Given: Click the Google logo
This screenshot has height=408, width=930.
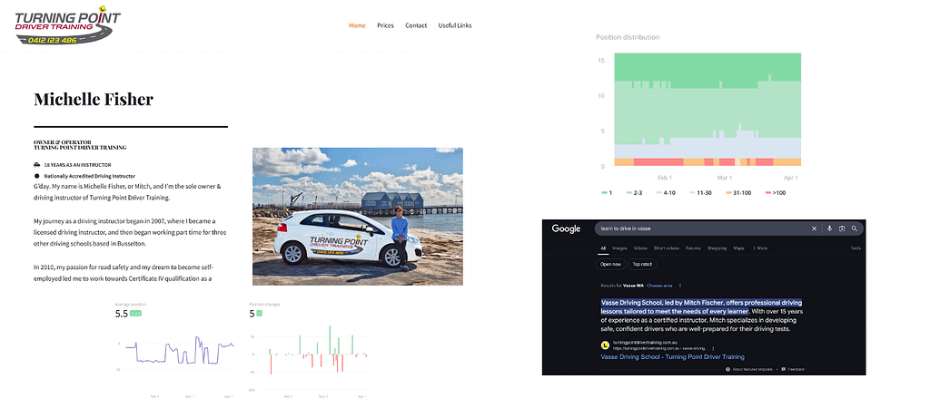Looking at the screenshot, I should [x=566, y=228].
